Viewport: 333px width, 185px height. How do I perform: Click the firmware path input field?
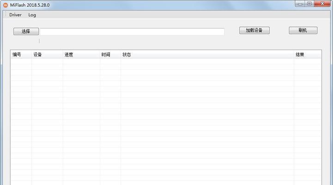(132, 31)
